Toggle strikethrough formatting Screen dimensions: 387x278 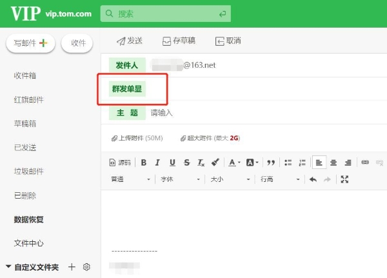[x=187, y=163]
